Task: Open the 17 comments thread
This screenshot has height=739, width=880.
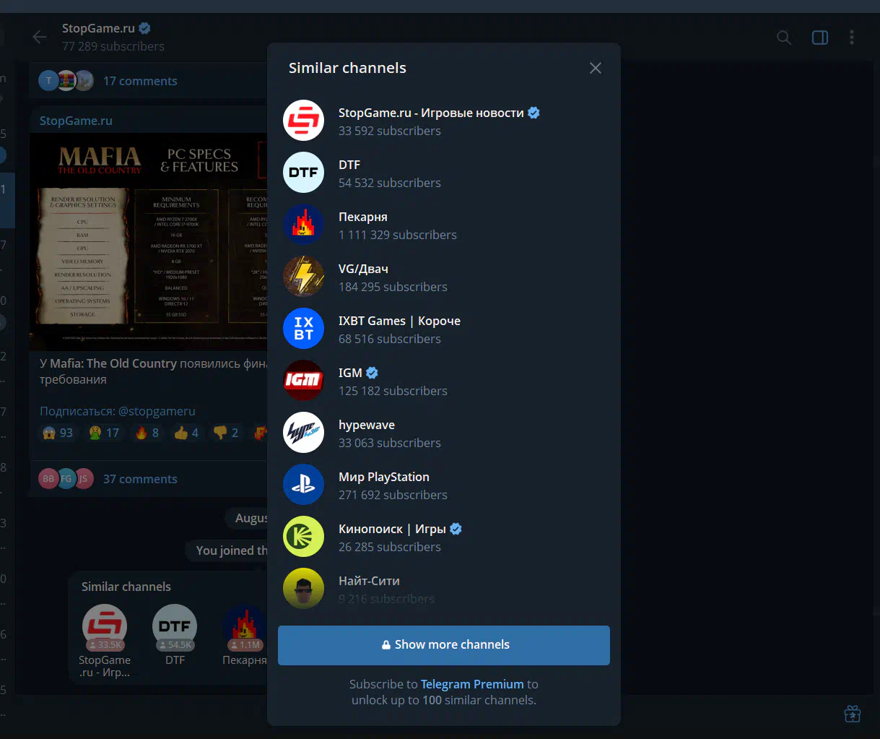Action: coord(140,81)
